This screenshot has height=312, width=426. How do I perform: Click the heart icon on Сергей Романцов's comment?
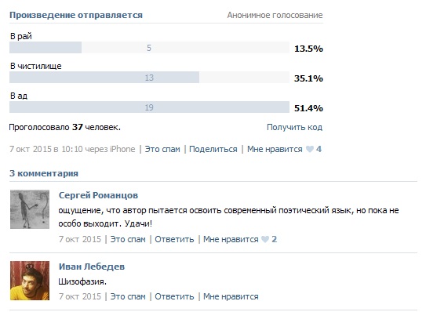[x=265, y=239]
